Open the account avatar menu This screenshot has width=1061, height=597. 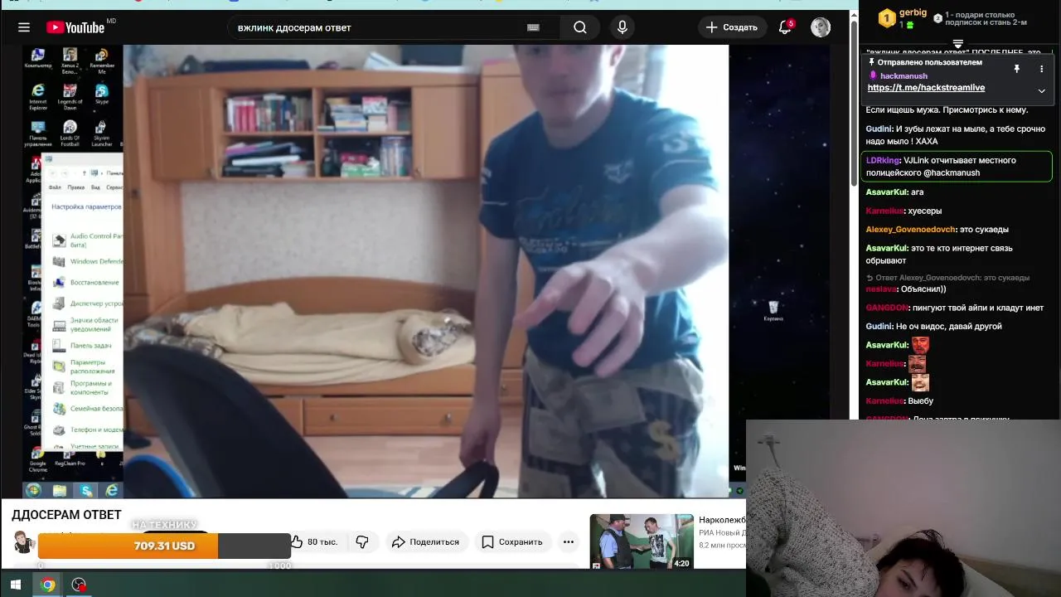pyautogui.click(x=821, y=27)
